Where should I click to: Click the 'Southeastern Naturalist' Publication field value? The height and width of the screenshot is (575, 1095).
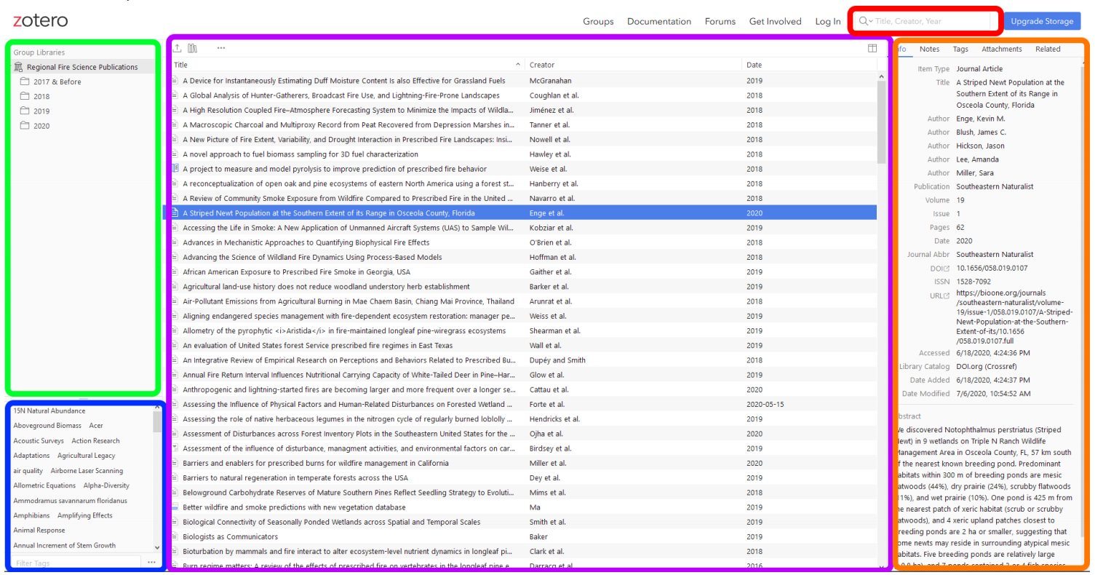[995, 186]
